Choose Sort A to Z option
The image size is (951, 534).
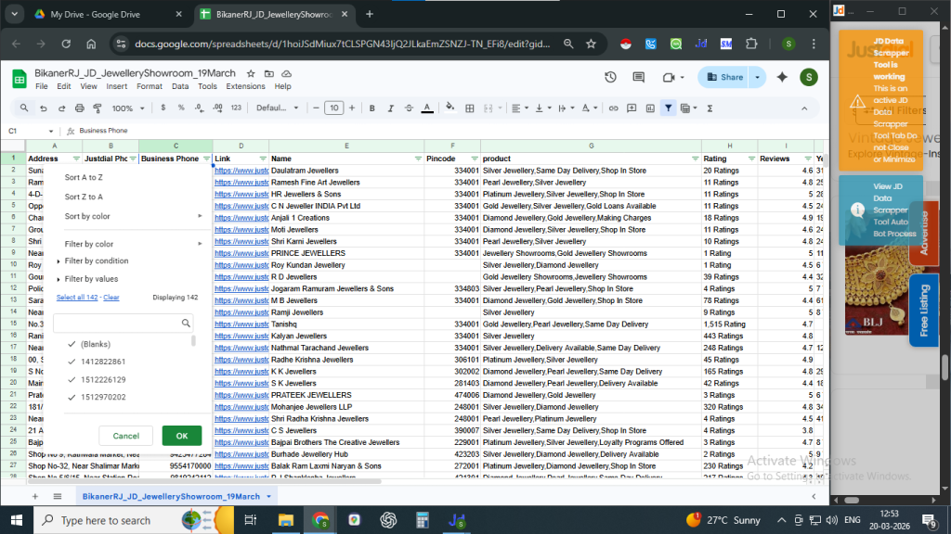pyautogui.click(x=84, y=177)
